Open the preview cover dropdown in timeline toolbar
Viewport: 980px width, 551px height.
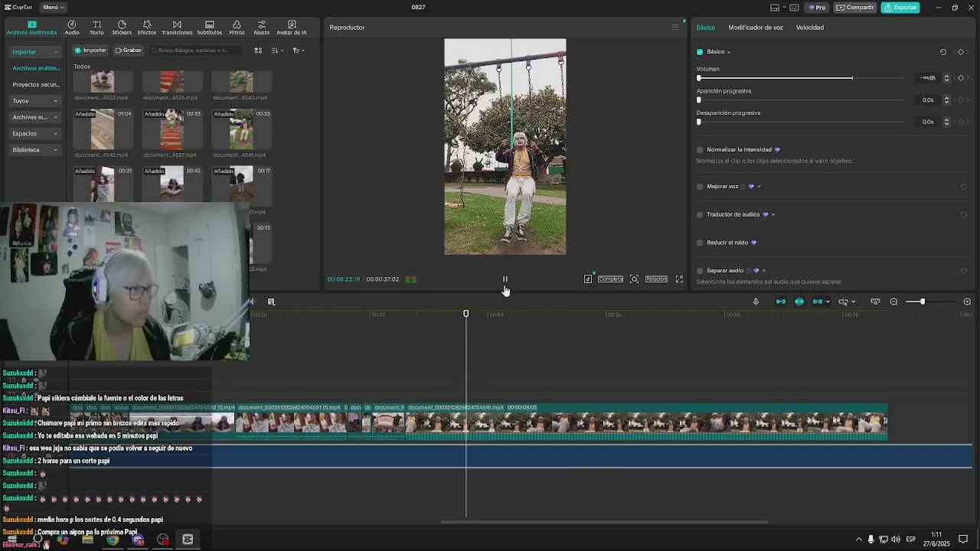pyautogui.click(x=853, y=302)
